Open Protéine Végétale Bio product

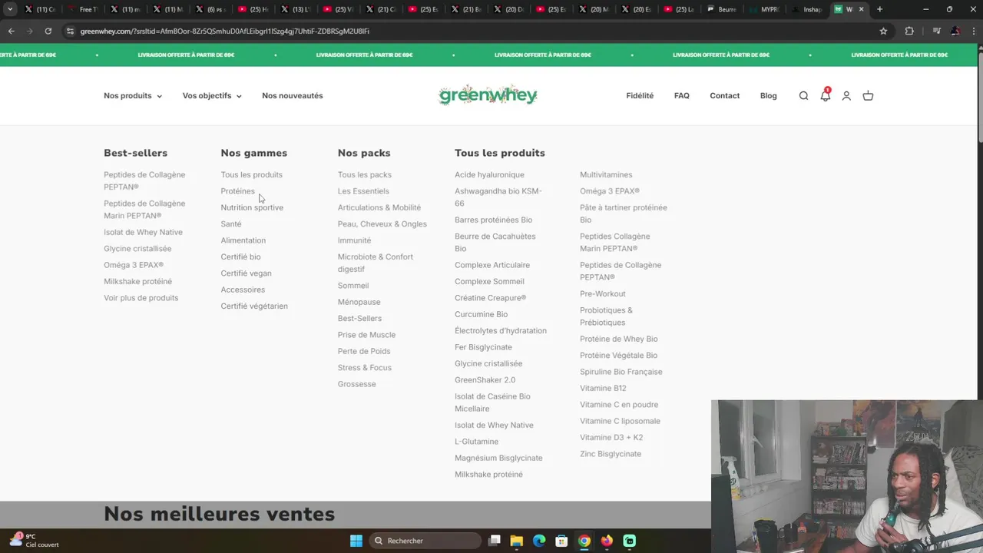tap(618, 356)
